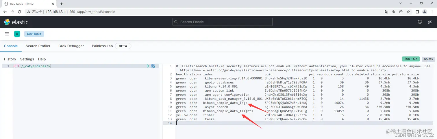Click docs count 14074
437x139 pixels.
[339, 103]
